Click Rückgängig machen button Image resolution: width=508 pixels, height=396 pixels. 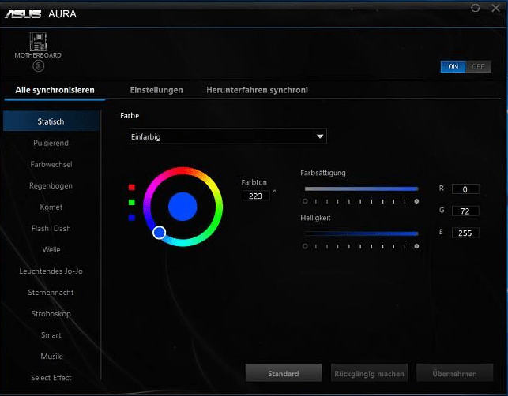tap(369, 373)
